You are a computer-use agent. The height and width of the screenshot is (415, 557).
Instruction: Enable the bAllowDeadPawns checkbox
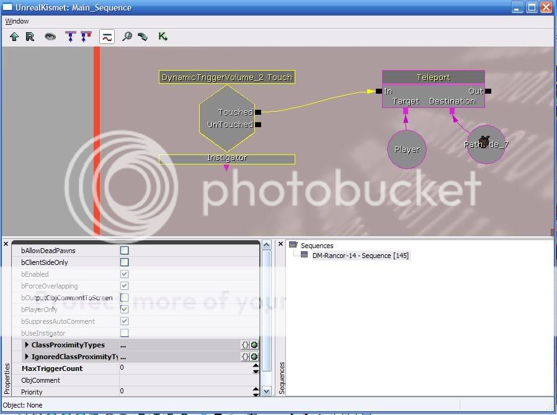(x=124, y=250)
